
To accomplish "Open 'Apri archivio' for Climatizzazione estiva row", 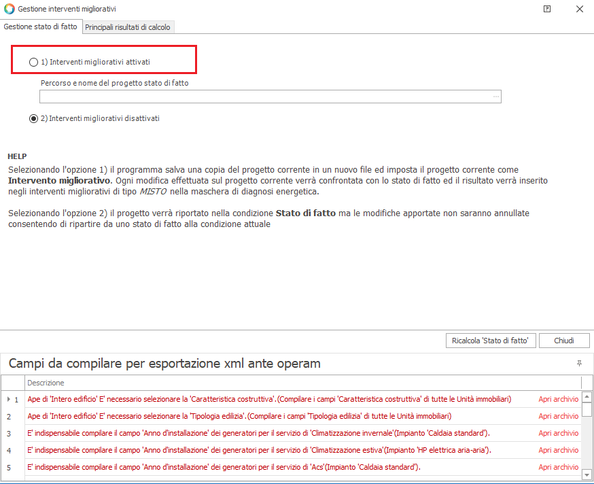I will (x=558, y=450).
